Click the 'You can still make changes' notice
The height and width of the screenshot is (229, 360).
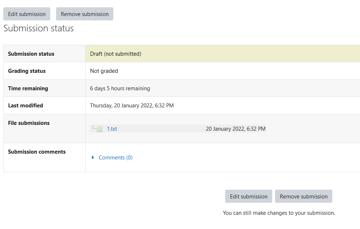279,213
